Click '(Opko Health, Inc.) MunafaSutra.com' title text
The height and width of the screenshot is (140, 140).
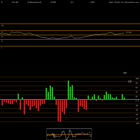(124, 2)
